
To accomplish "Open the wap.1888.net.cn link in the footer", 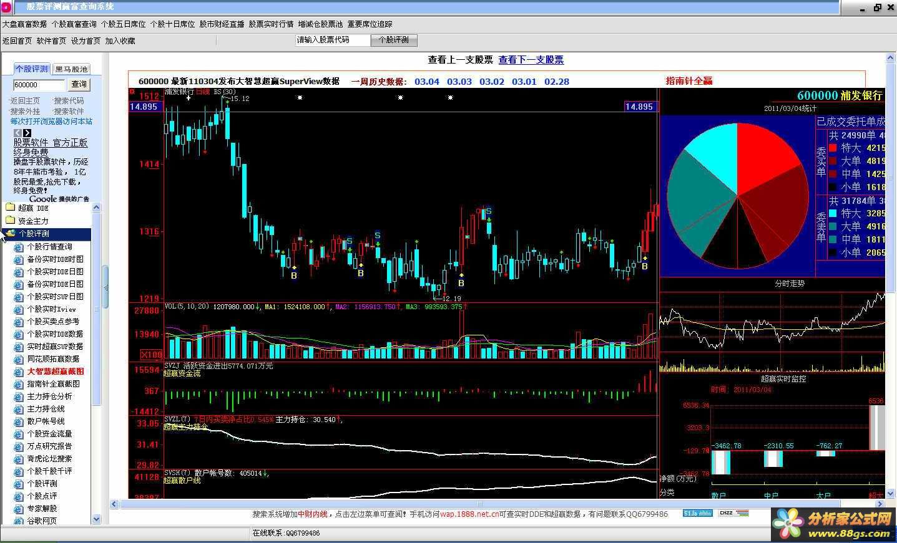I will [x=469, y=514].
